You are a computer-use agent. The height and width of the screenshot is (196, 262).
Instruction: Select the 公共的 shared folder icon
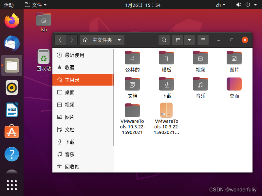pyautogui.click(x=132, y=58)
